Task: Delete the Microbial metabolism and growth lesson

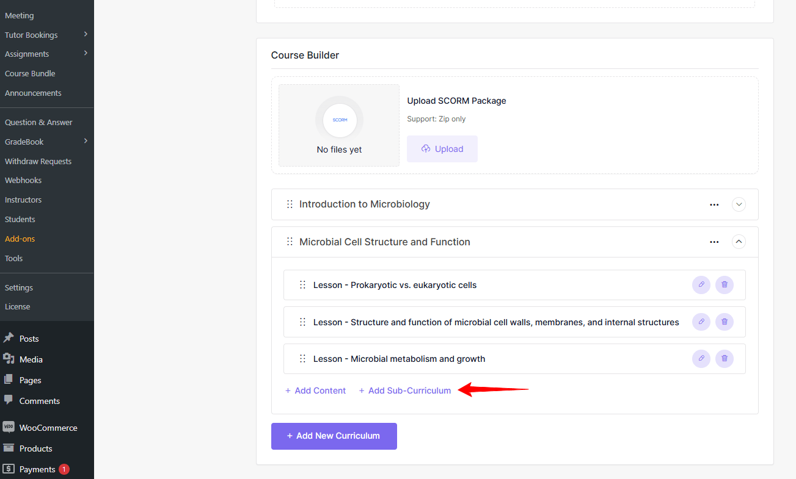Action: point(725,359)
